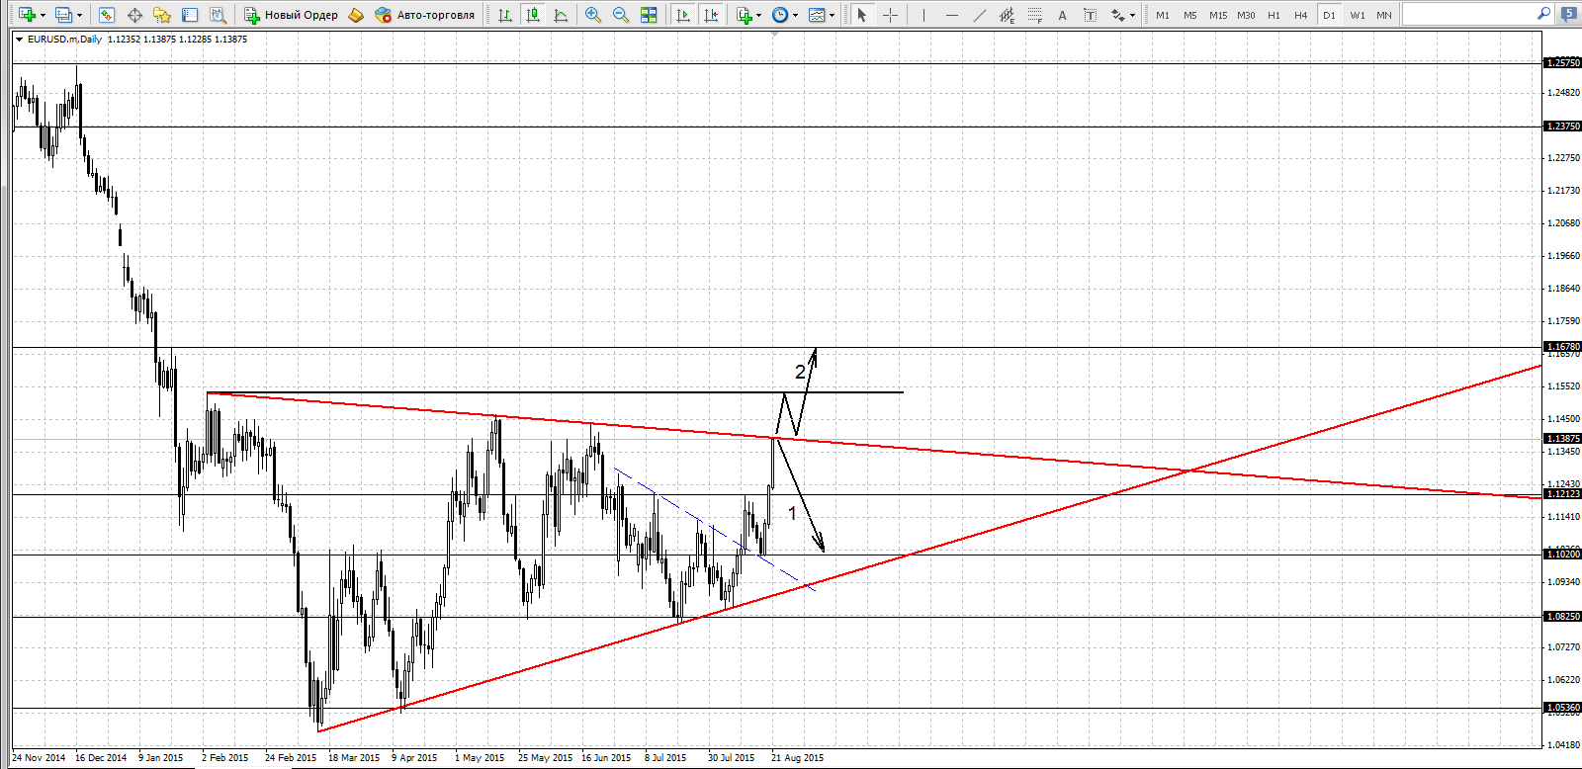Click in the toolbar search field
This screenshot has height=769, width=1582.
[x=1468, y=14]
